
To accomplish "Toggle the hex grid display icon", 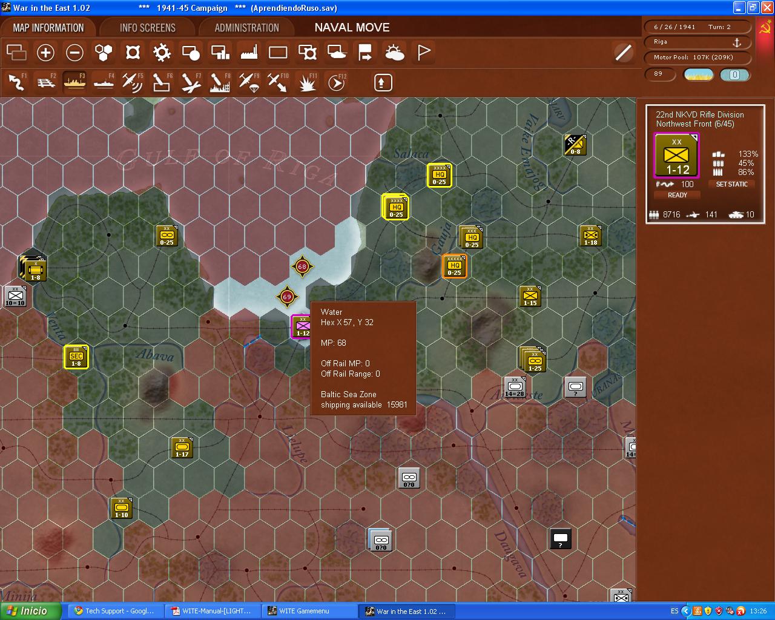I will (x=104, y=53).
